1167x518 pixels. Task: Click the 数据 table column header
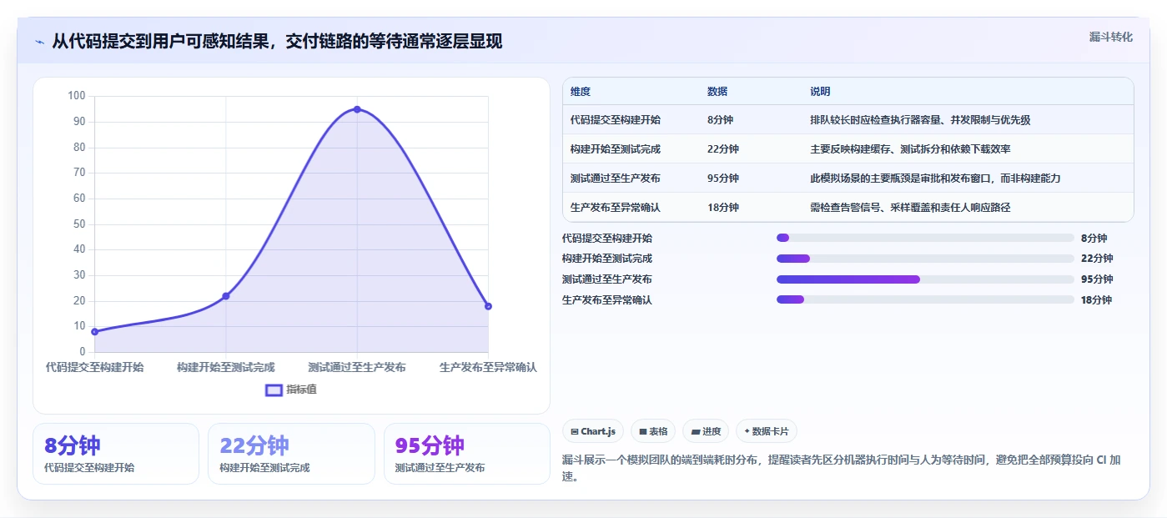point(717,92)
